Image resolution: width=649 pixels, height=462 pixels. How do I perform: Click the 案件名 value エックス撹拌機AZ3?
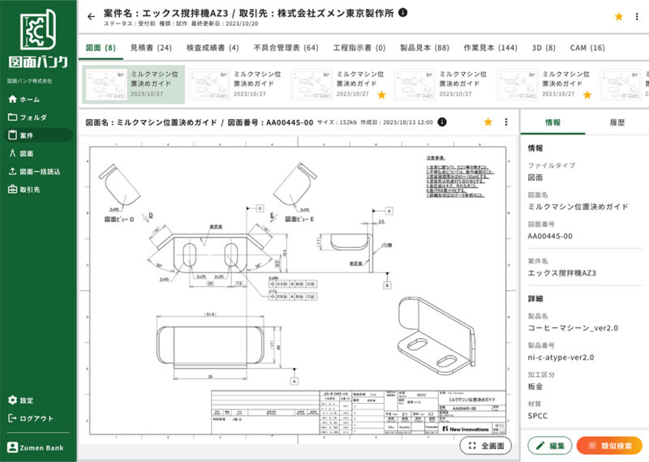click(561, 273)
